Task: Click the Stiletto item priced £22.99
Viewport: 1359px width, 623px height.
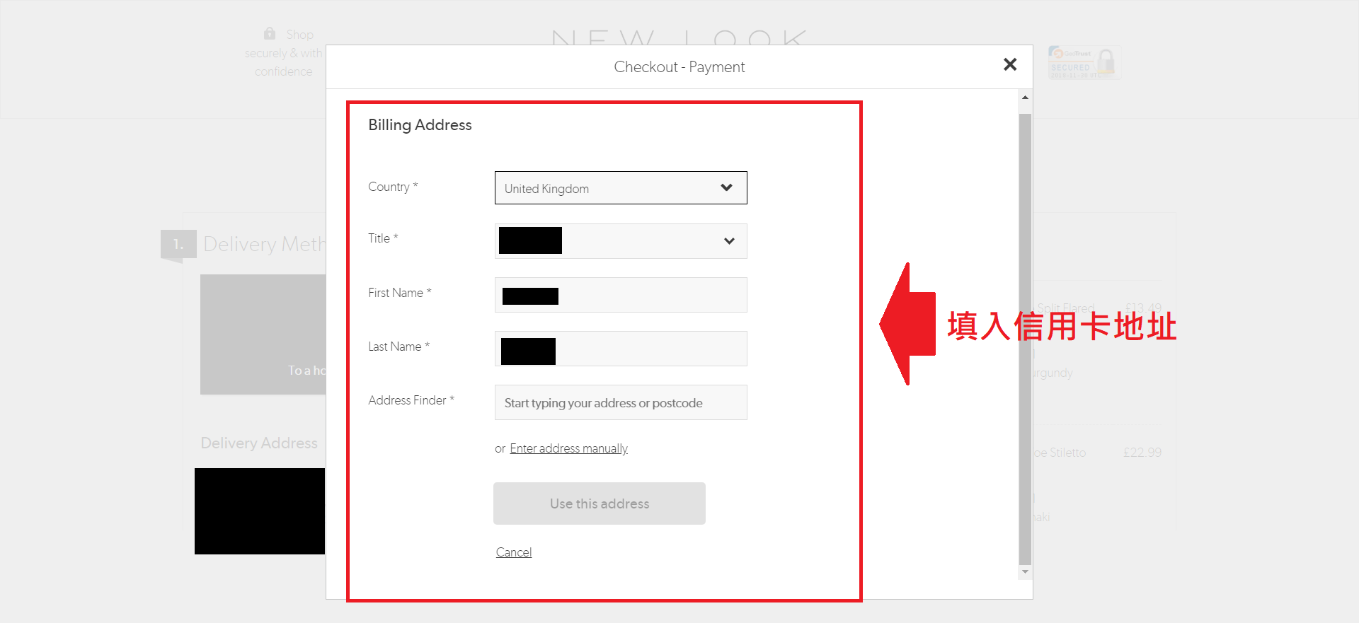Action: click(x=1060, y=453)
